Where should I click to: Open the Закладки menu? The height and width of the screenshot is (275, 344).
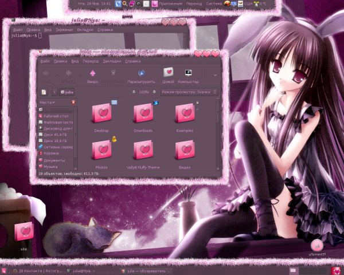(112, 61)
